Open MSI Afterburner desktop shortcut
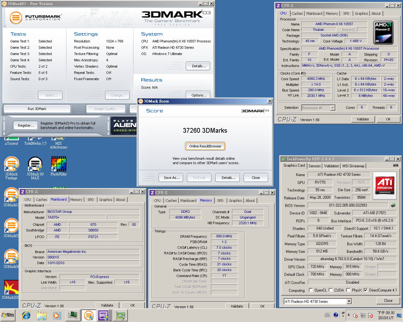Screen dimensions: 403x322 (59, 143)
